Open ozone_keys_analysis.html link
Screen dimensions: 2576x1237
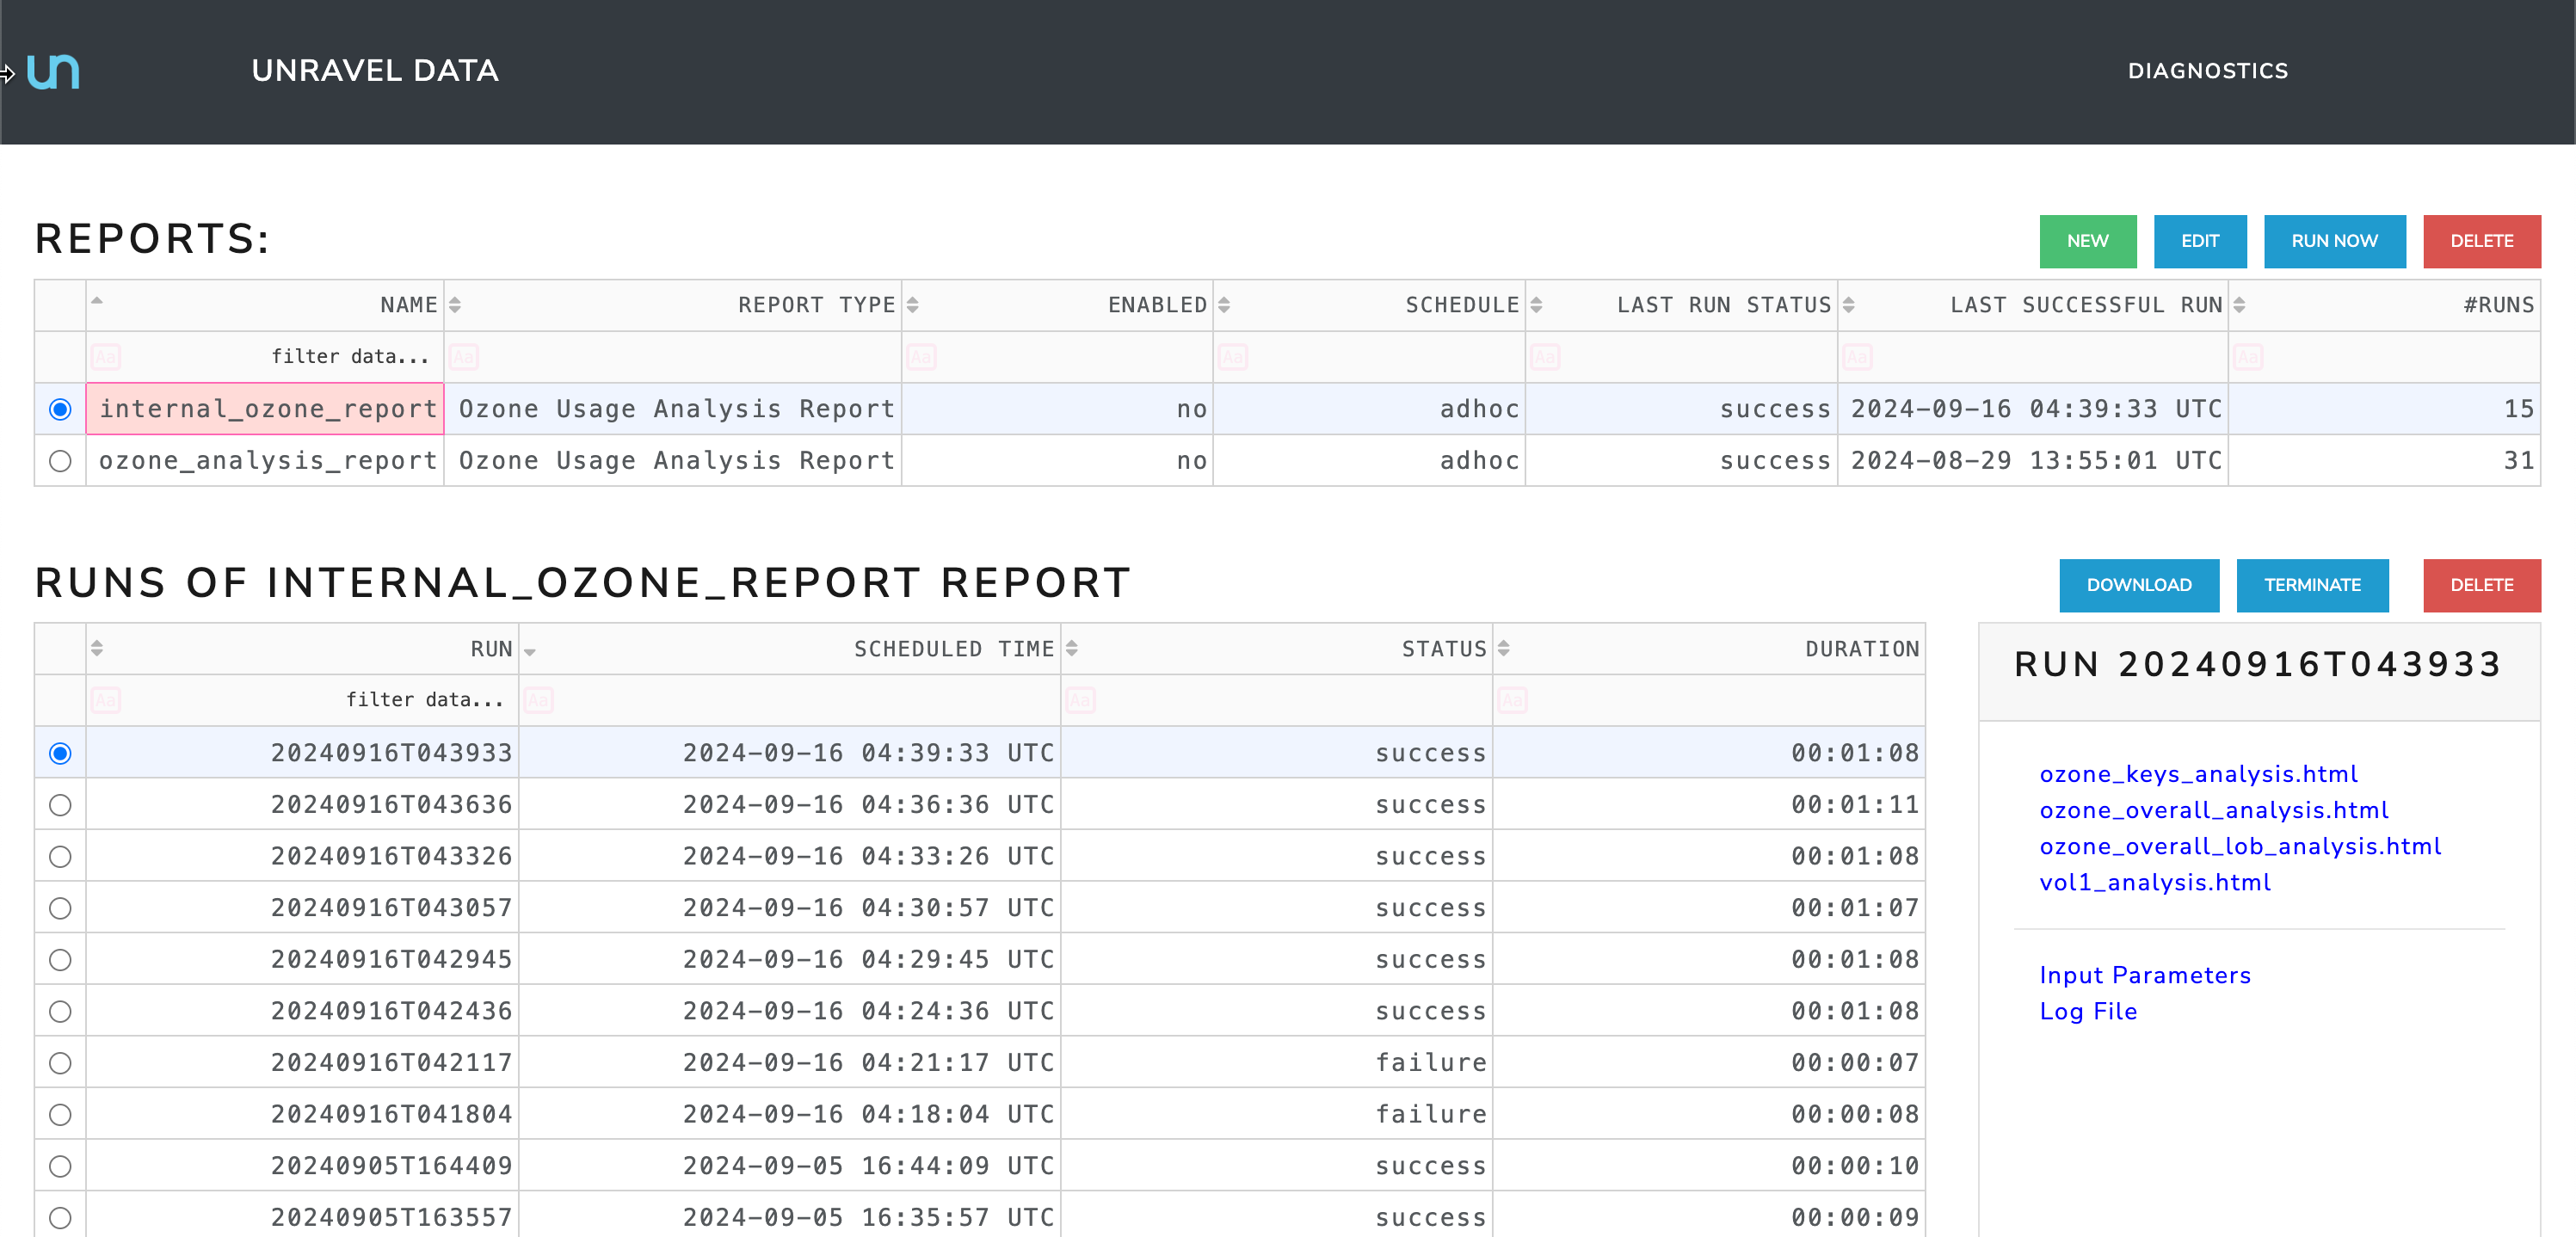click(2198, 774)
